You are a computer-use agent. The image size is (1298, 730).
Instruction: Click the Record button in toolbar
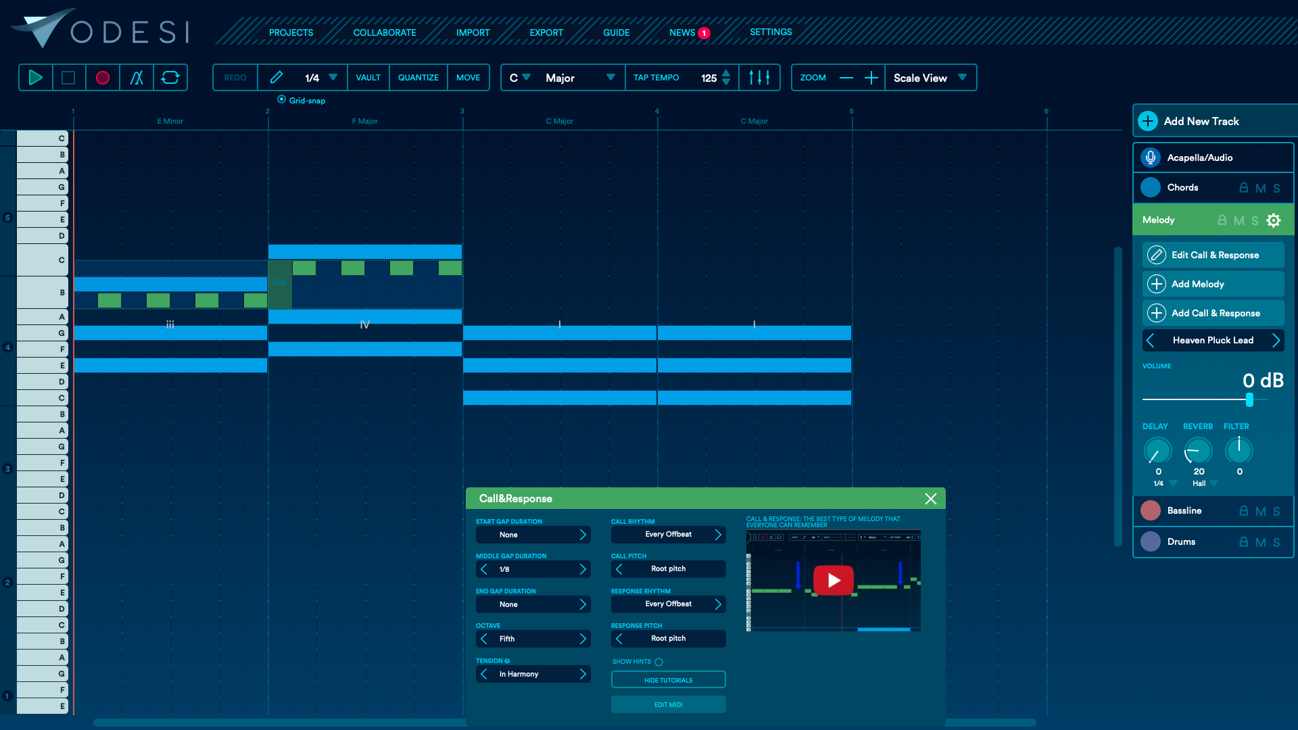[x=103, y=78]
